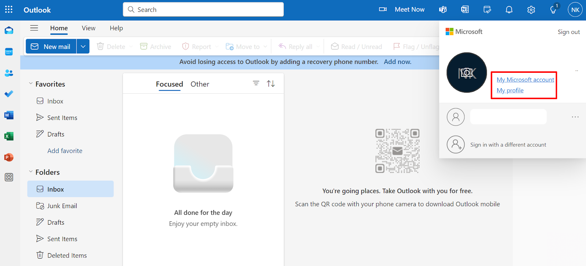Click Sign in with a different account

(496, 145)
